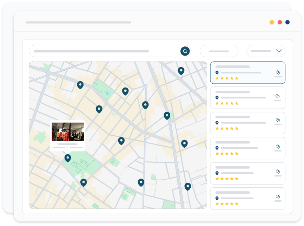Click the dark blue window control dot
This screenshot has width=304, height=226.
click(x=288, y=22)
